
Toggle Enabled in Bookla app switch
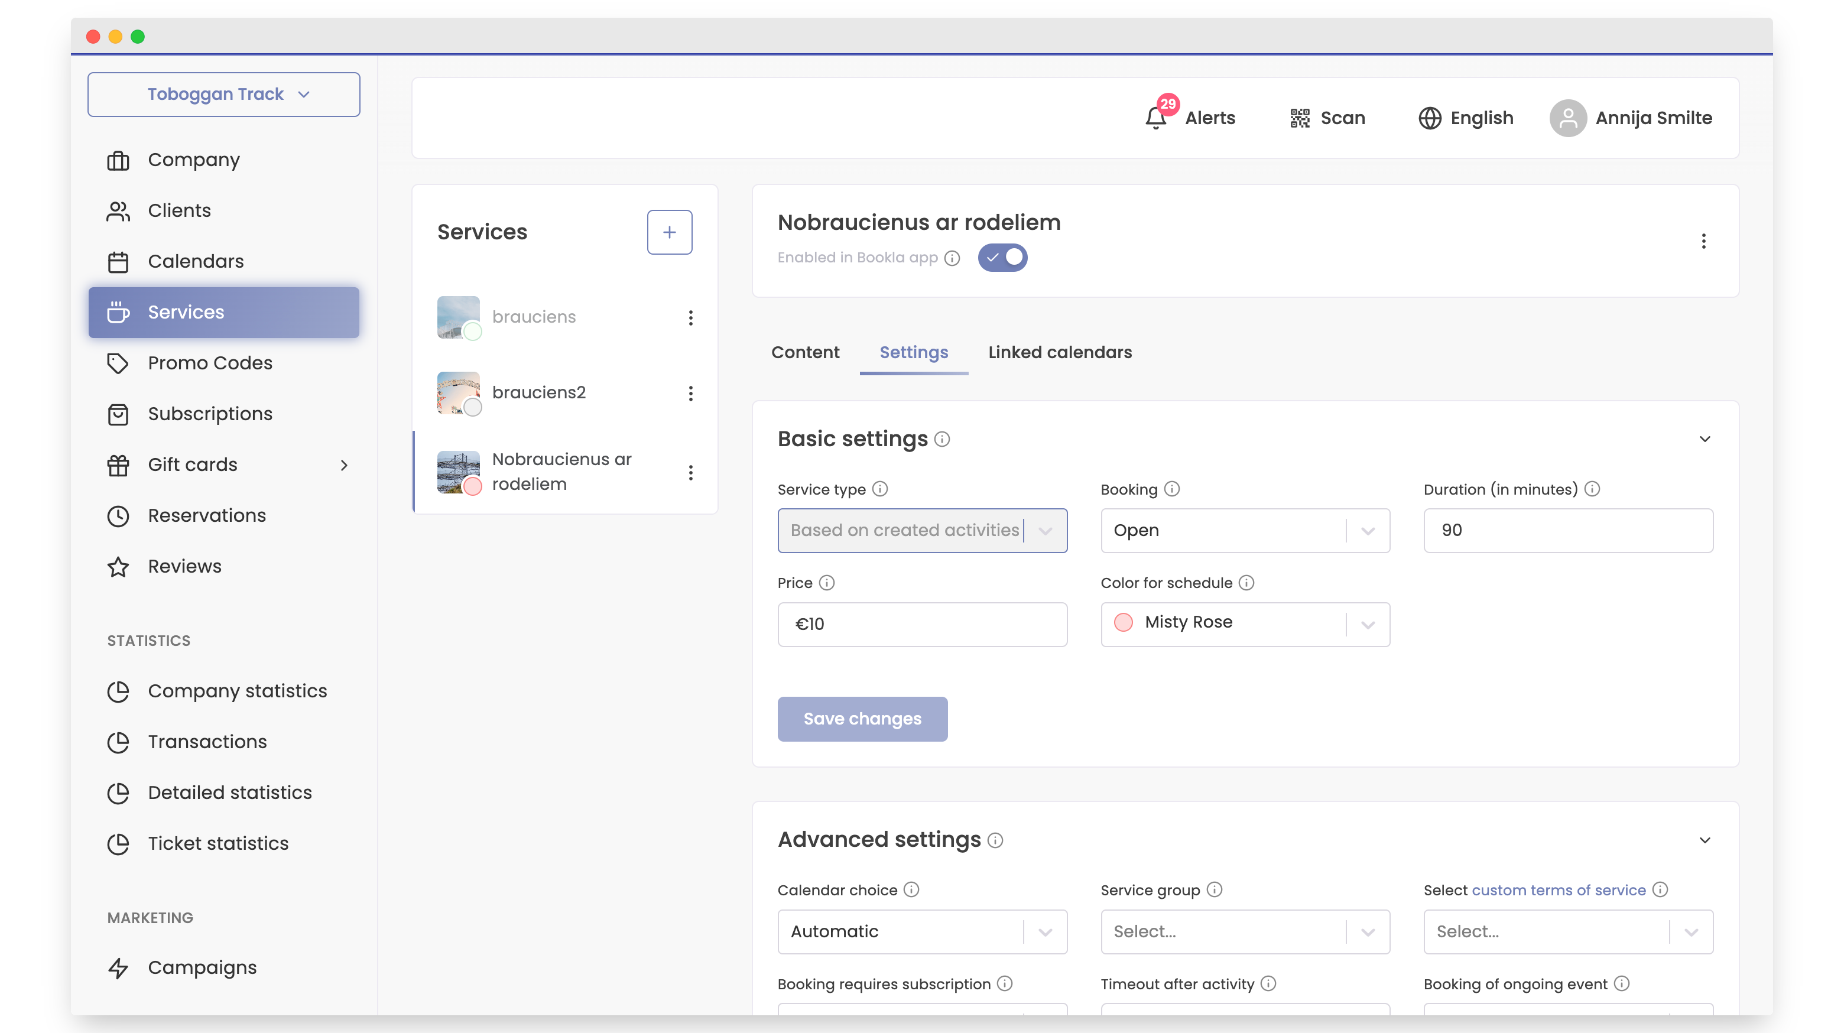pyautogui.click(x=1002, y=258)
